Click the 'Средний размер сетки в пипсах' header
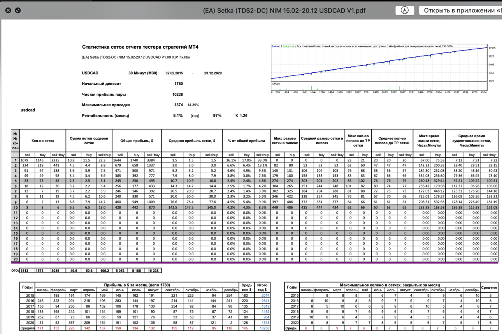 click(322, 141)
